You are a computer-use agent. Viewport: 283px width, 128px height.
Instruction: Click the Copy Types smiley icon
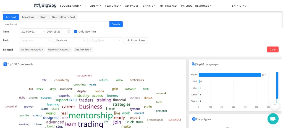(194, 119)
